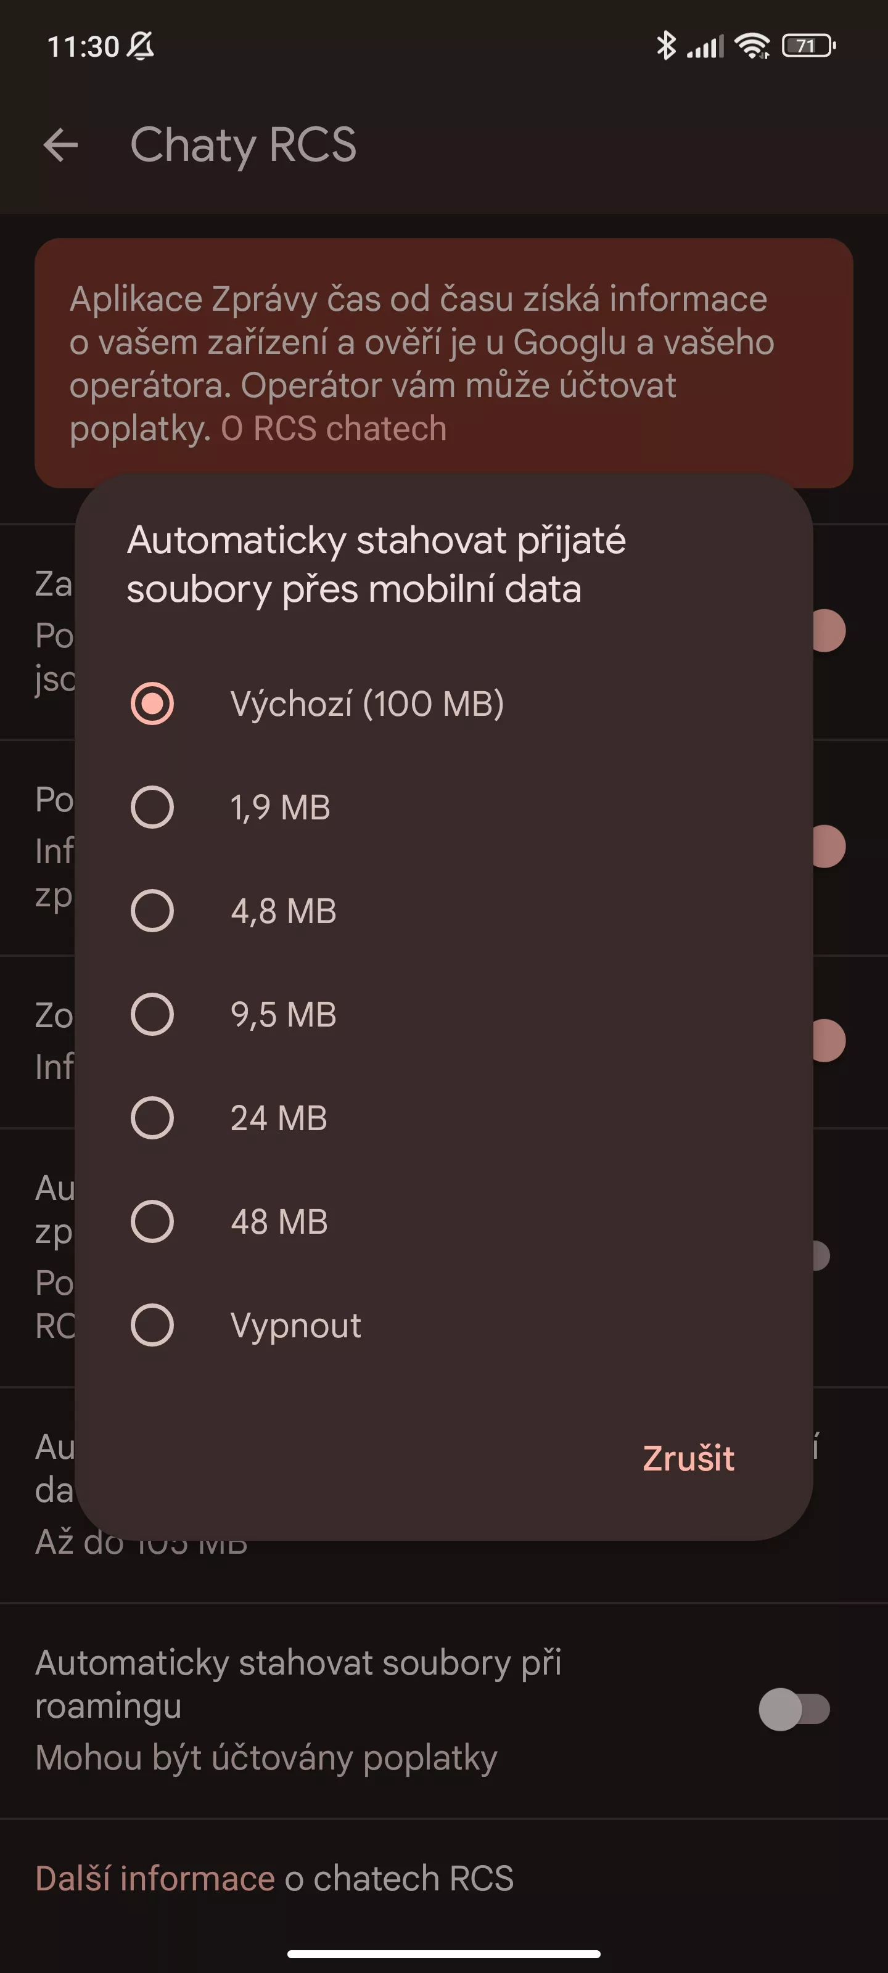
Task: Tap the battery indicator icon
Action: (x=808, y=46)
